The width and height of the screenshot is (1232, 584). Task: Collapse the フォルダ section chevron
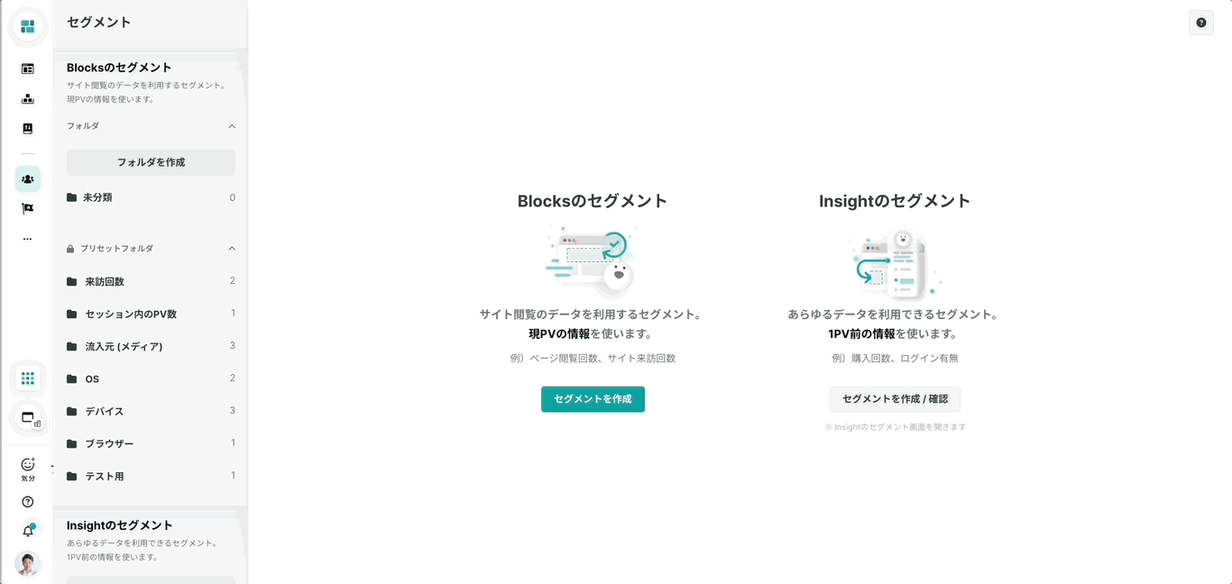tap(232, 126)
